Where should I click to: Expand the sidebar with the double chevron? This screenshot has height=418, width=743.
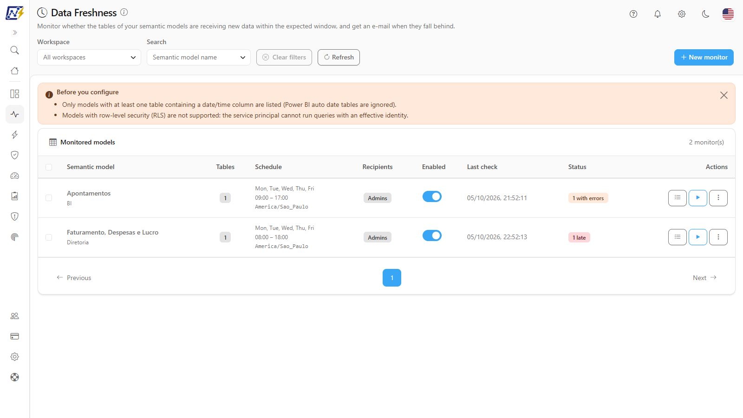15,33
